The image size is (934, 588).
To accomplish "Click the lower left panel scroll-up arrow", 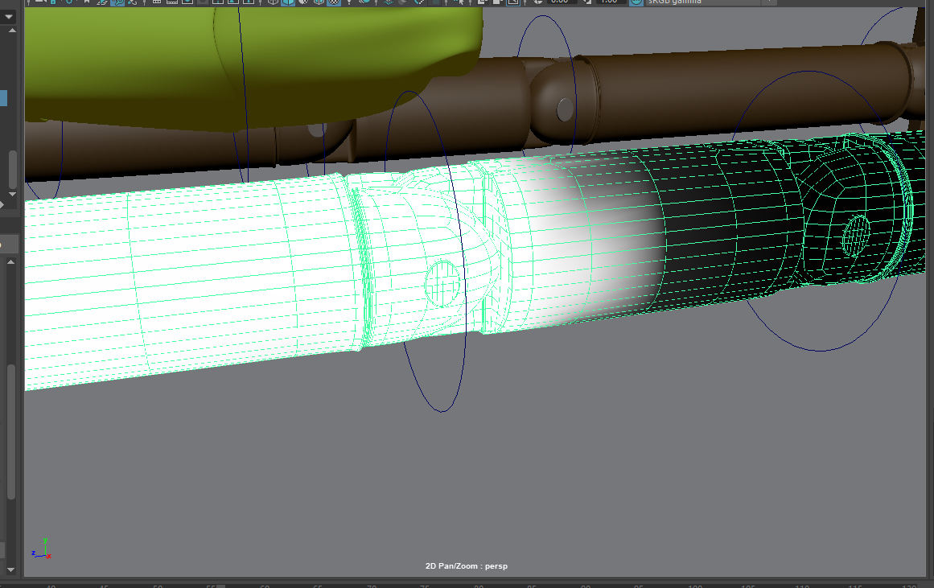I will point(10,261).
